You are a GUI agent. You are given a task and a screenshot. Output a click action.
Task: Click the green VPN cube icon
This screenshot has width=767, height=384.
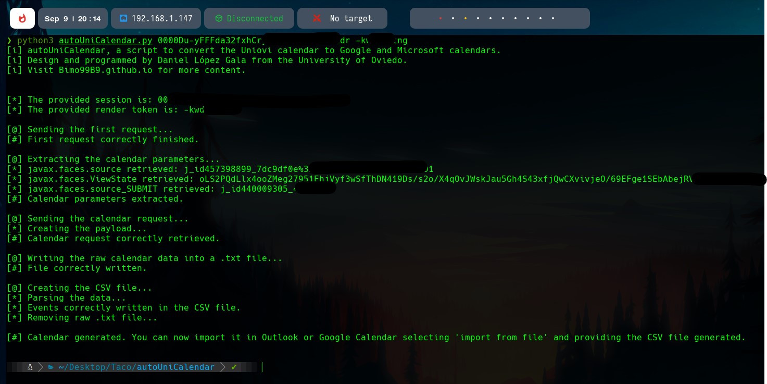click(x=219, y=18)
